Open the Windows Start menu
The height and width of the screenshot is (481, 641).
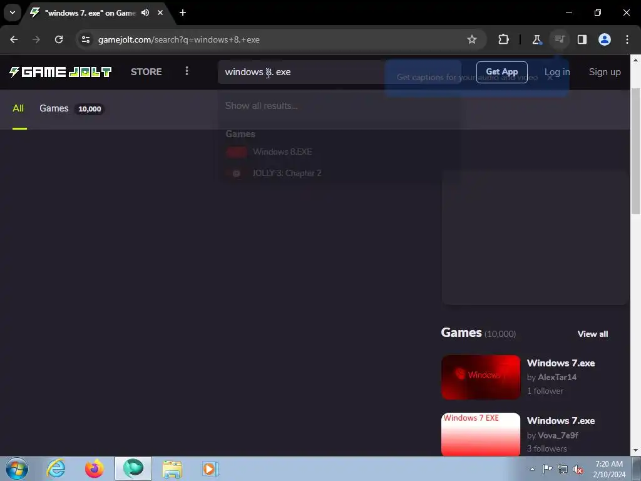pyautogui.click(x=17, y=468)
